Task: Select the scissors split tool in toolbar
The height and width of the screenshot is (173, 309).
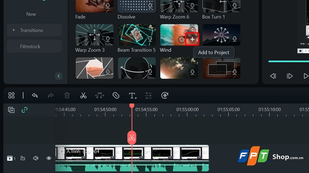Action: pos(83,95)
